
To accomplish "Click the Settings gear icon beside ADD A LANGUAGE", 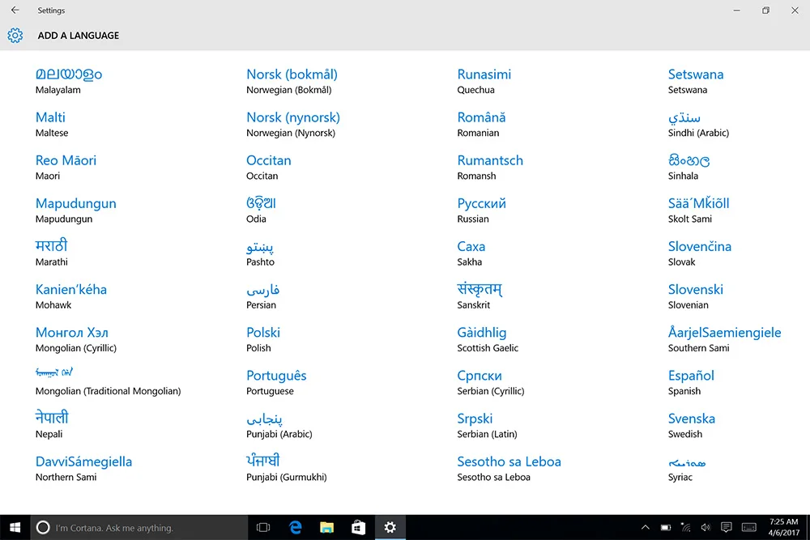I will 15,35.
